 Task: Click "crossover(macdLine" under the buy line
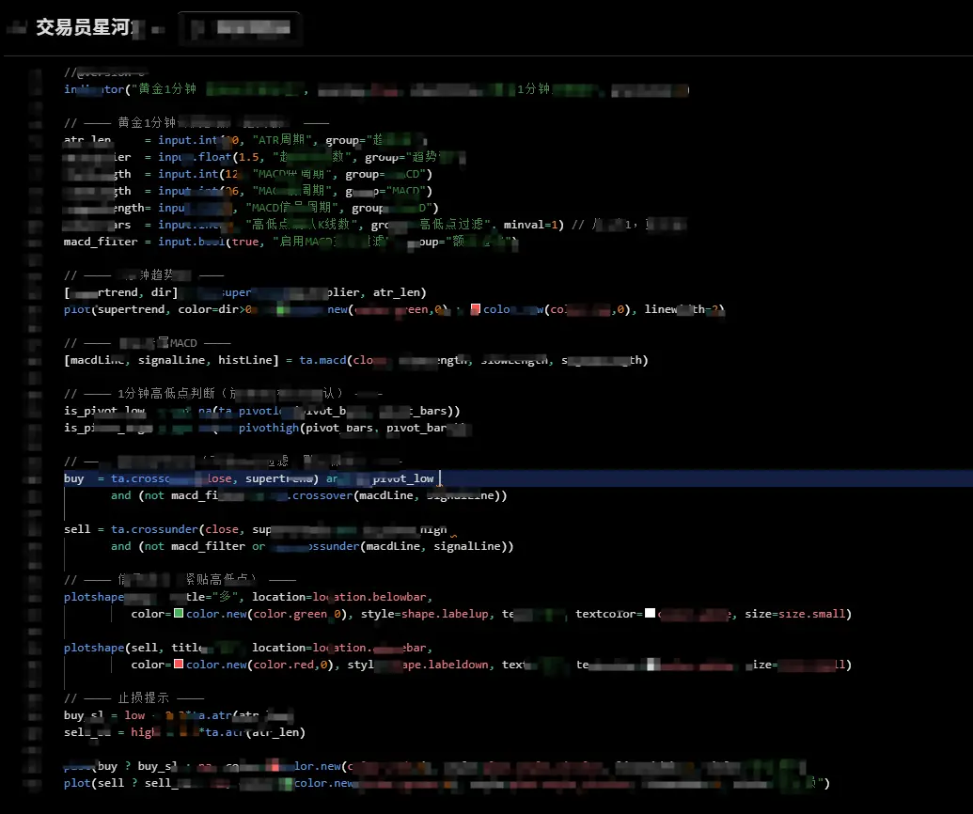coord(353,495)
